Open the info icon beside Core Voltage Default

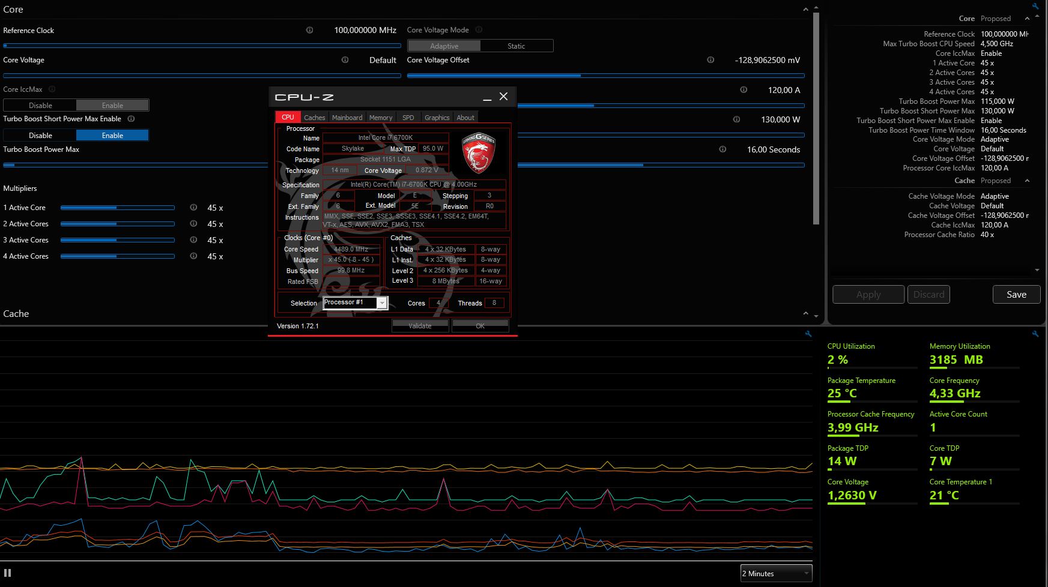pos(345,60)
